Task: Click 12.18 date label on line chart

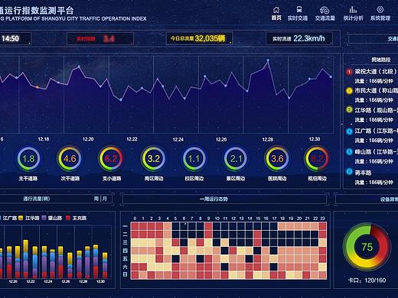Action: (x=44, y=139)
